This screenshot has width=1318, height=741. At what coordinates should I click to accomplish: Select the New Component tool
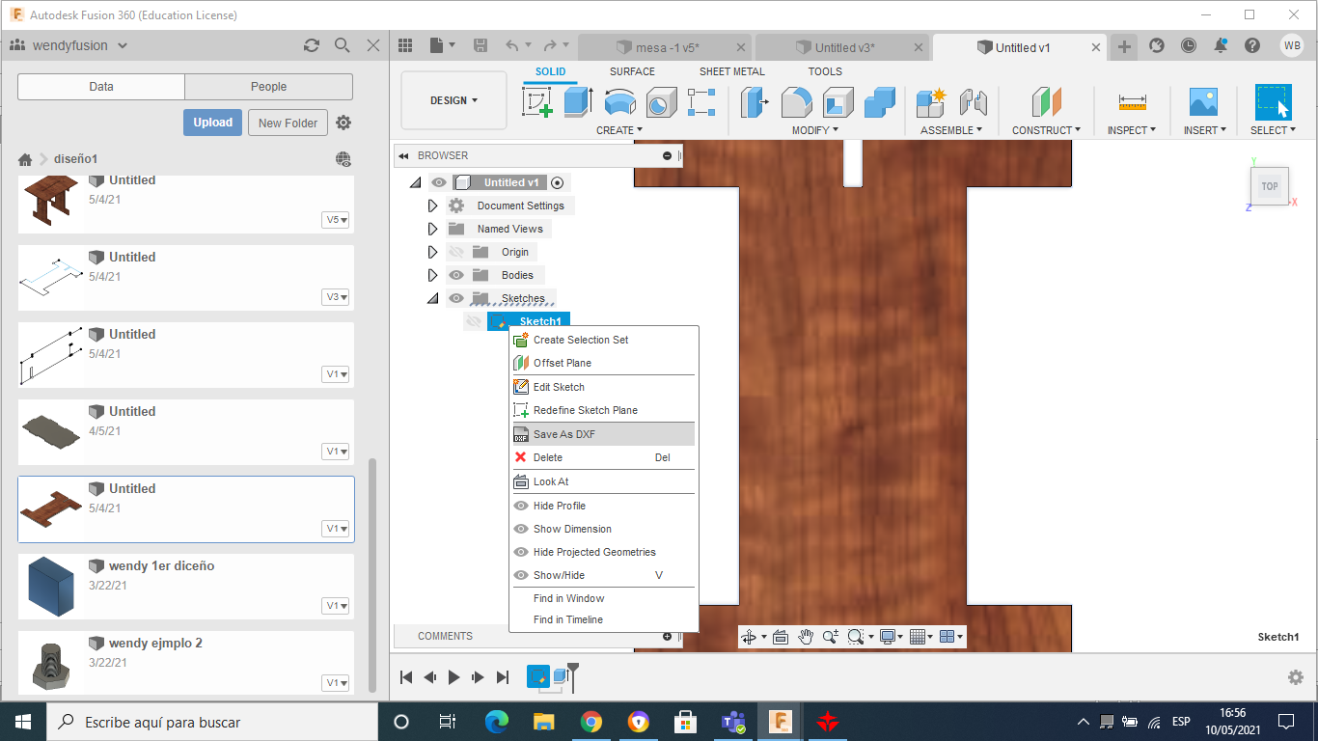pyautogui.click(x=931, y=102)
